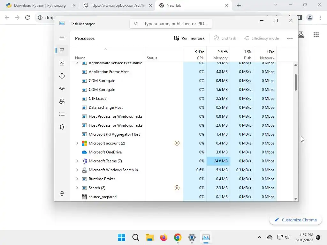Open the App history sidebar icon
The image size is (327, 245).
62,76
